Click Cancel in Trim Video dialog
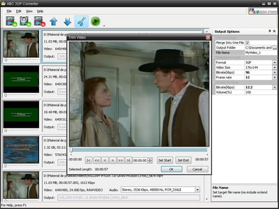 [x=198, y=169]
